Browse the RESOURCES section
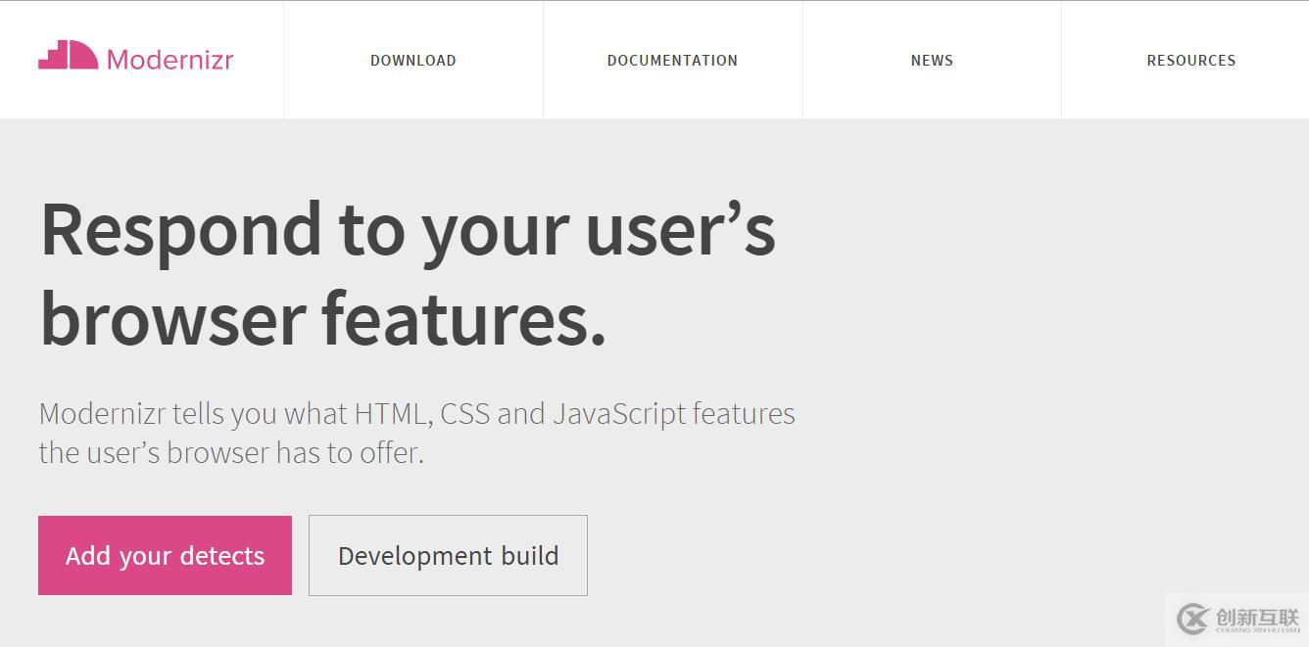The image size is (1309, 647). pyautogui.click(x=1191, y=60)
